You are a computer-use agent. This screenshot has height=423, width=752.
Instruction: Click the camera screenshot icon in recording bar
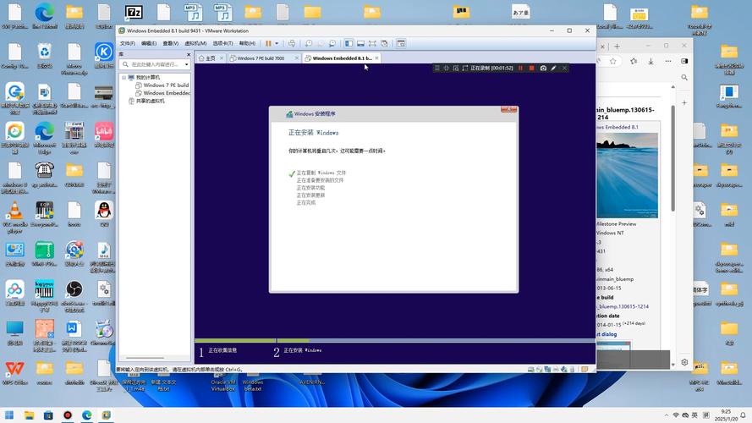(543, 68)
